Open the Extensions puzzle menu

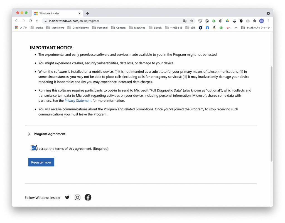[x=255, y=21]
